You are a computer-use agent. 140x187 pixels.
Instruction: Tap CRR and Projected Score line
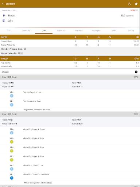(14, 49)
